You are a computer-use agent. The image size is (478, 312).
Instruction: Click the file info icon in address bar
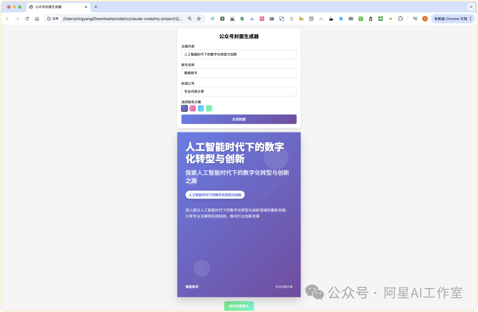click(53, 19)
